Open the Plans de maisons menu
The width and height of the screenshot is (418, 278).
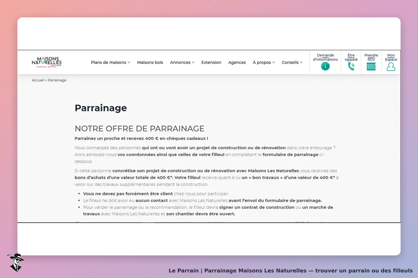(x=108, y=63)
